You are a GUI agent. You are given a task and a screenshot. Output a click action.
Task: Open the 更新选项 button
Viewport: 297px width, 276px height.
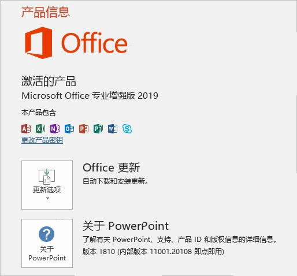coord(47,185)
